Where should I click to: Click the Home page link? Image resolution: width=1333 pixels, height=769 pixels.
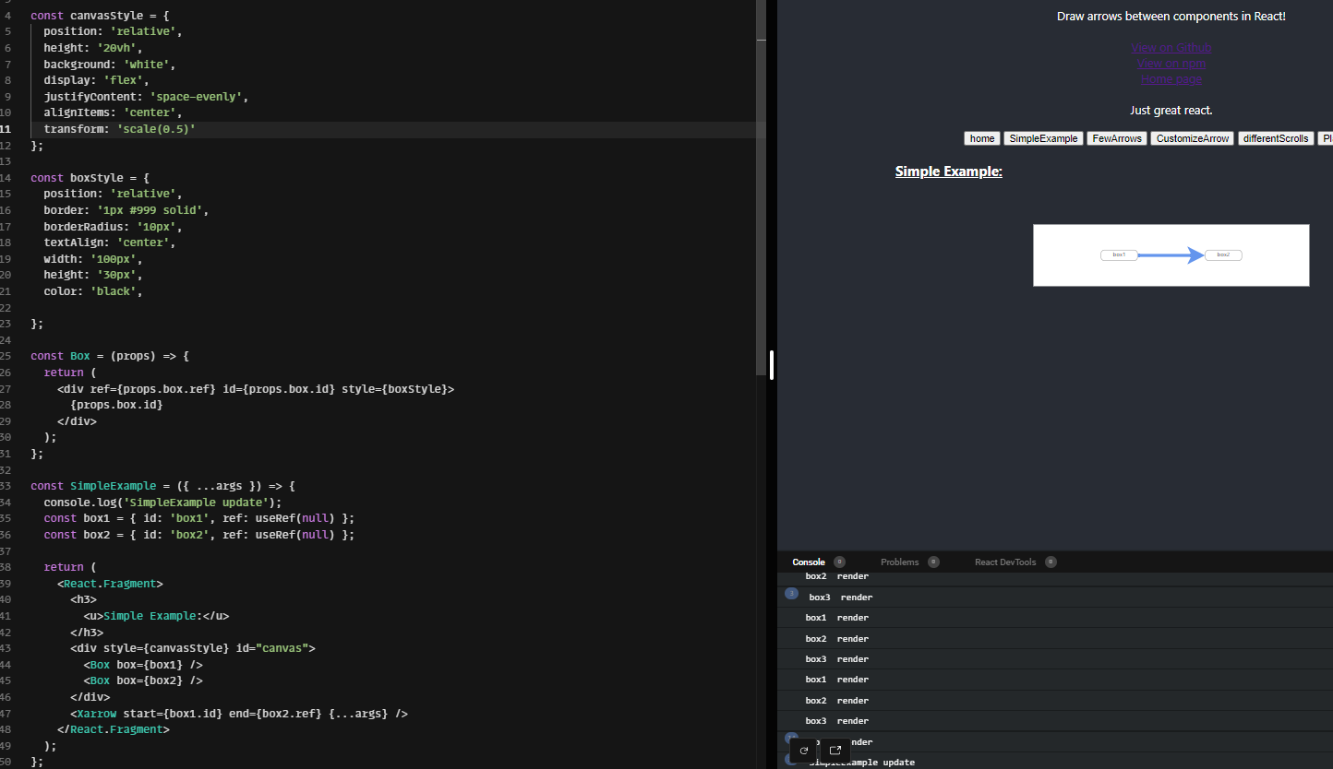click(x=1171, y=78)
